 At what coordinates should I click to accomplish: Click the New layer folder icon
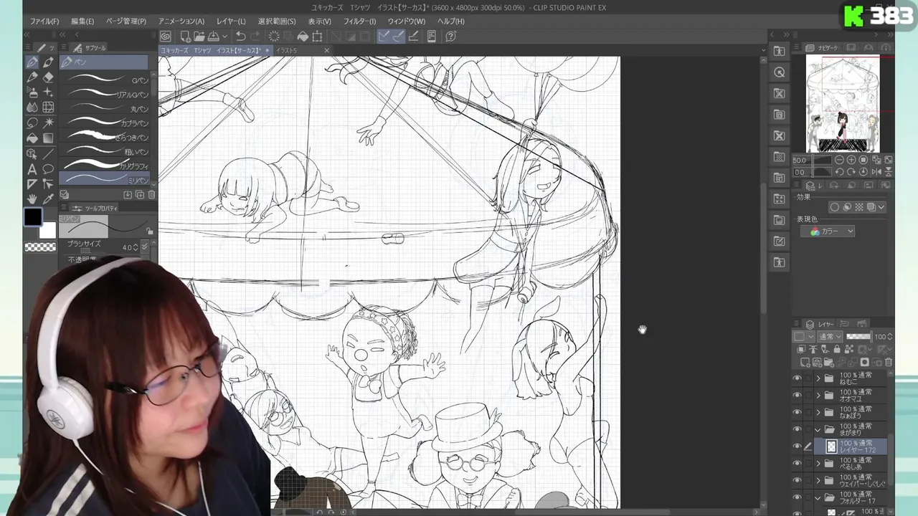coord(828,363)
